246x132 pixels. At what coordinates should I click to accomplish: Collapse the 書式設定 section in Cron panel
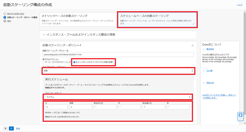coord(204,48)
